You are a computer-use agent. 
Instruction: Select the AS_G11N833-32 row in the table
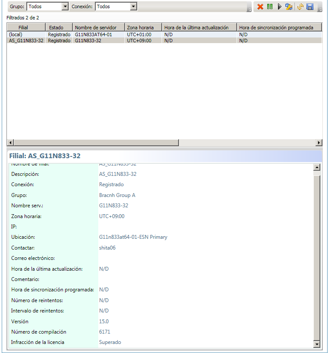pyautogui.click(x=164, y=41)
